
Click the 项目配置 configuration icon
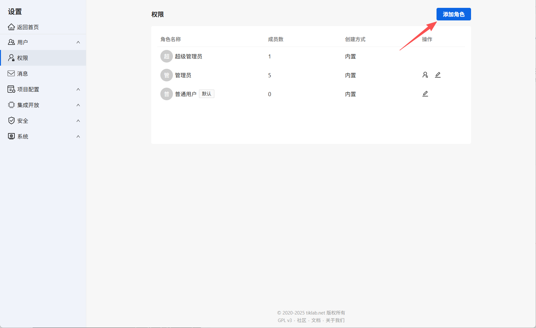pos(11,89)
